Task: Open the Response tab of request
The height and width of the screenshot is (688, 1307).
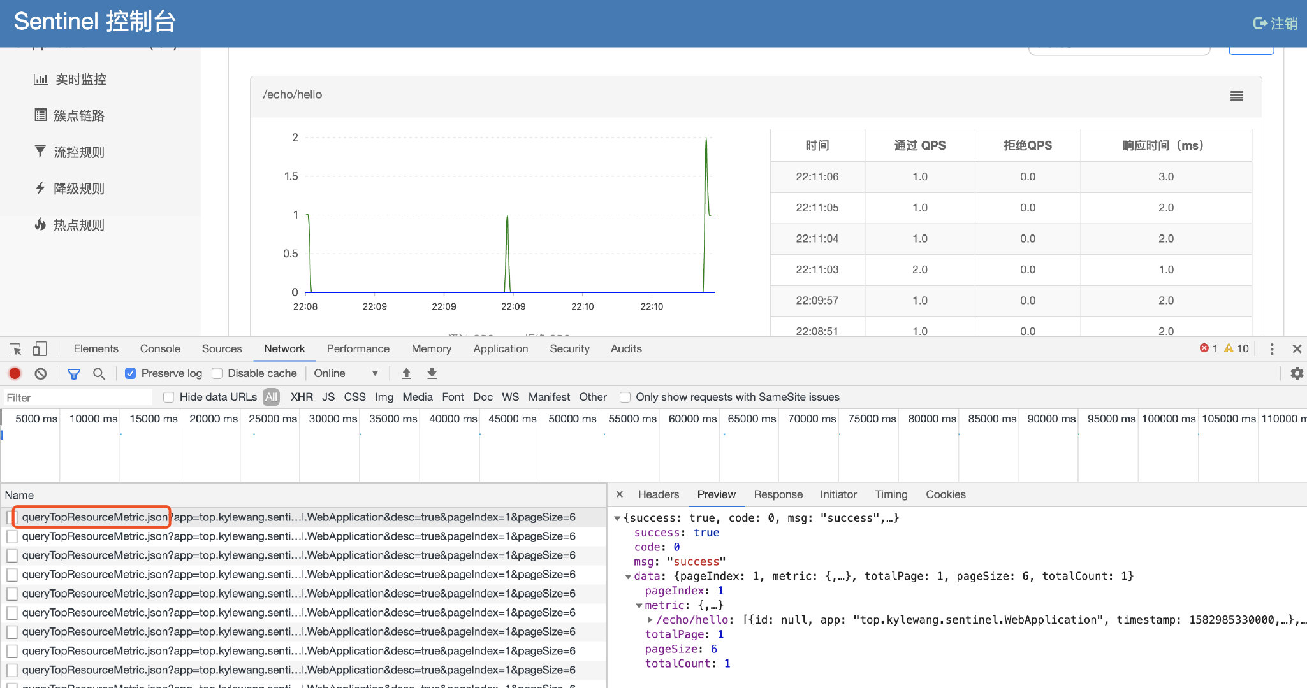Action: [778, 494]
